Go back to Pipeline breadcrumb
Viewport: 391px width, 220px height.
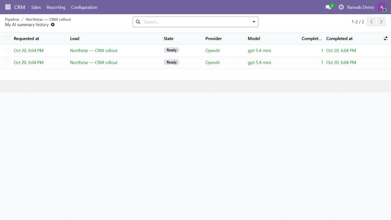tap(12, 19)
